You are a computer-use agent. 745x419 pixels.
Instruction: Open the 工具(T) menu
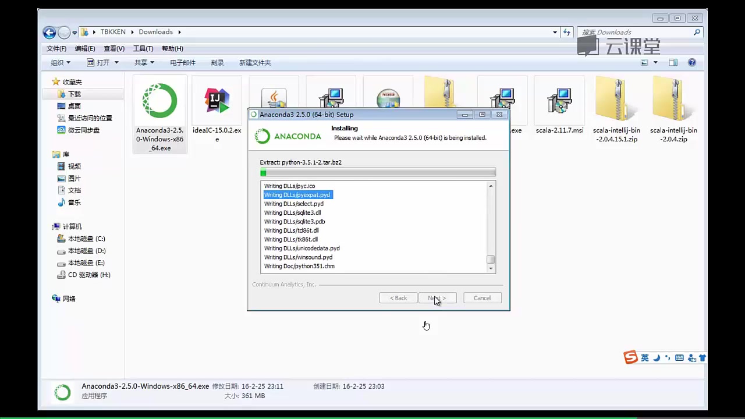[143, 48]
